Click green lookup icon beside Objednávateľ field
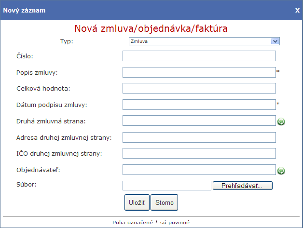 [x=281, y=171]
